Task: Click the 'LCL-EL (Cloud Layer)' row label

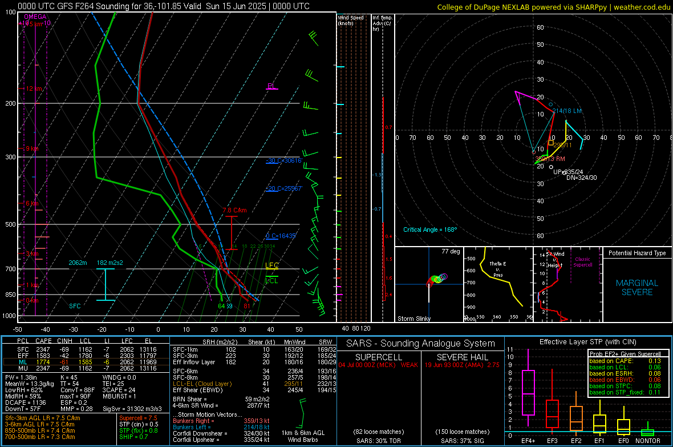Action: pyautogui.click(x=202, y=384)
